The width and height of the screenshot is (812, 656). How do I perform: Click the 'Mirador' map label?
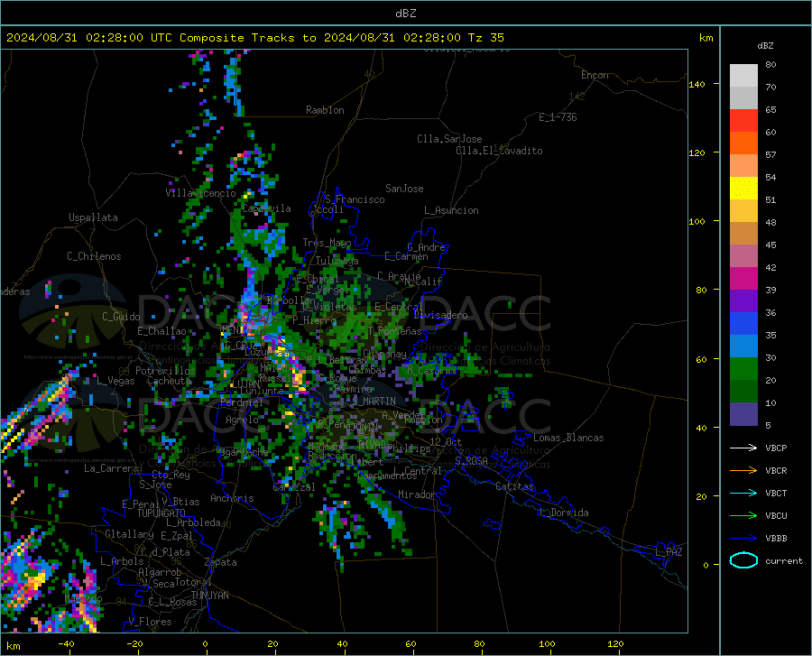point(417,494)
